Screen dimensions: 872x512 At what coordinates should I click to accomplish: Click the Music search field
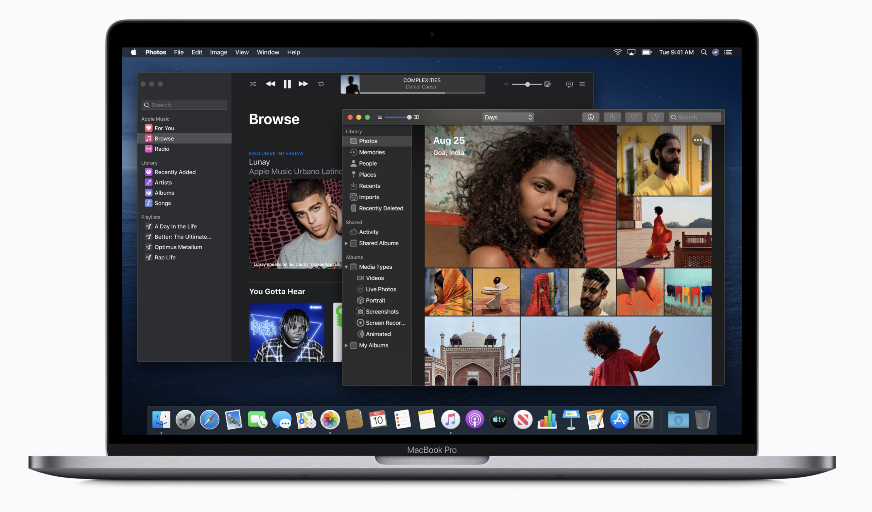184,105
